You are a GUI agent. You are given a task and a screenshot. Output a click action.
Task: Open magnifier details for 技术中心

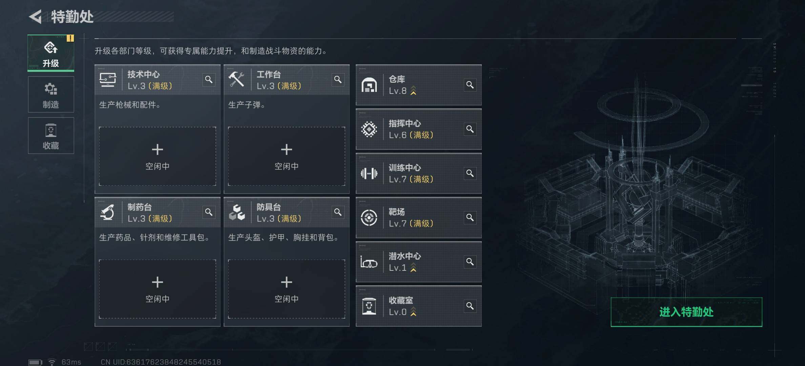pyautogui.click(x=209, y=80)
